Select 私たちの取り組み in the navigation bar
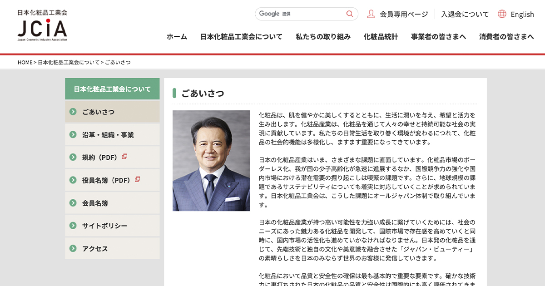The image size is (545, 286). pyautogui.click(x=323, y=37)
